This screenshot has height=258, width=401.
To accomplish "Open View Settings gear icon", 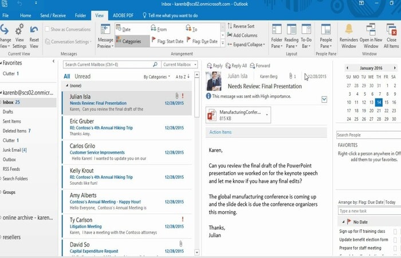I will [x=19, y=29].
